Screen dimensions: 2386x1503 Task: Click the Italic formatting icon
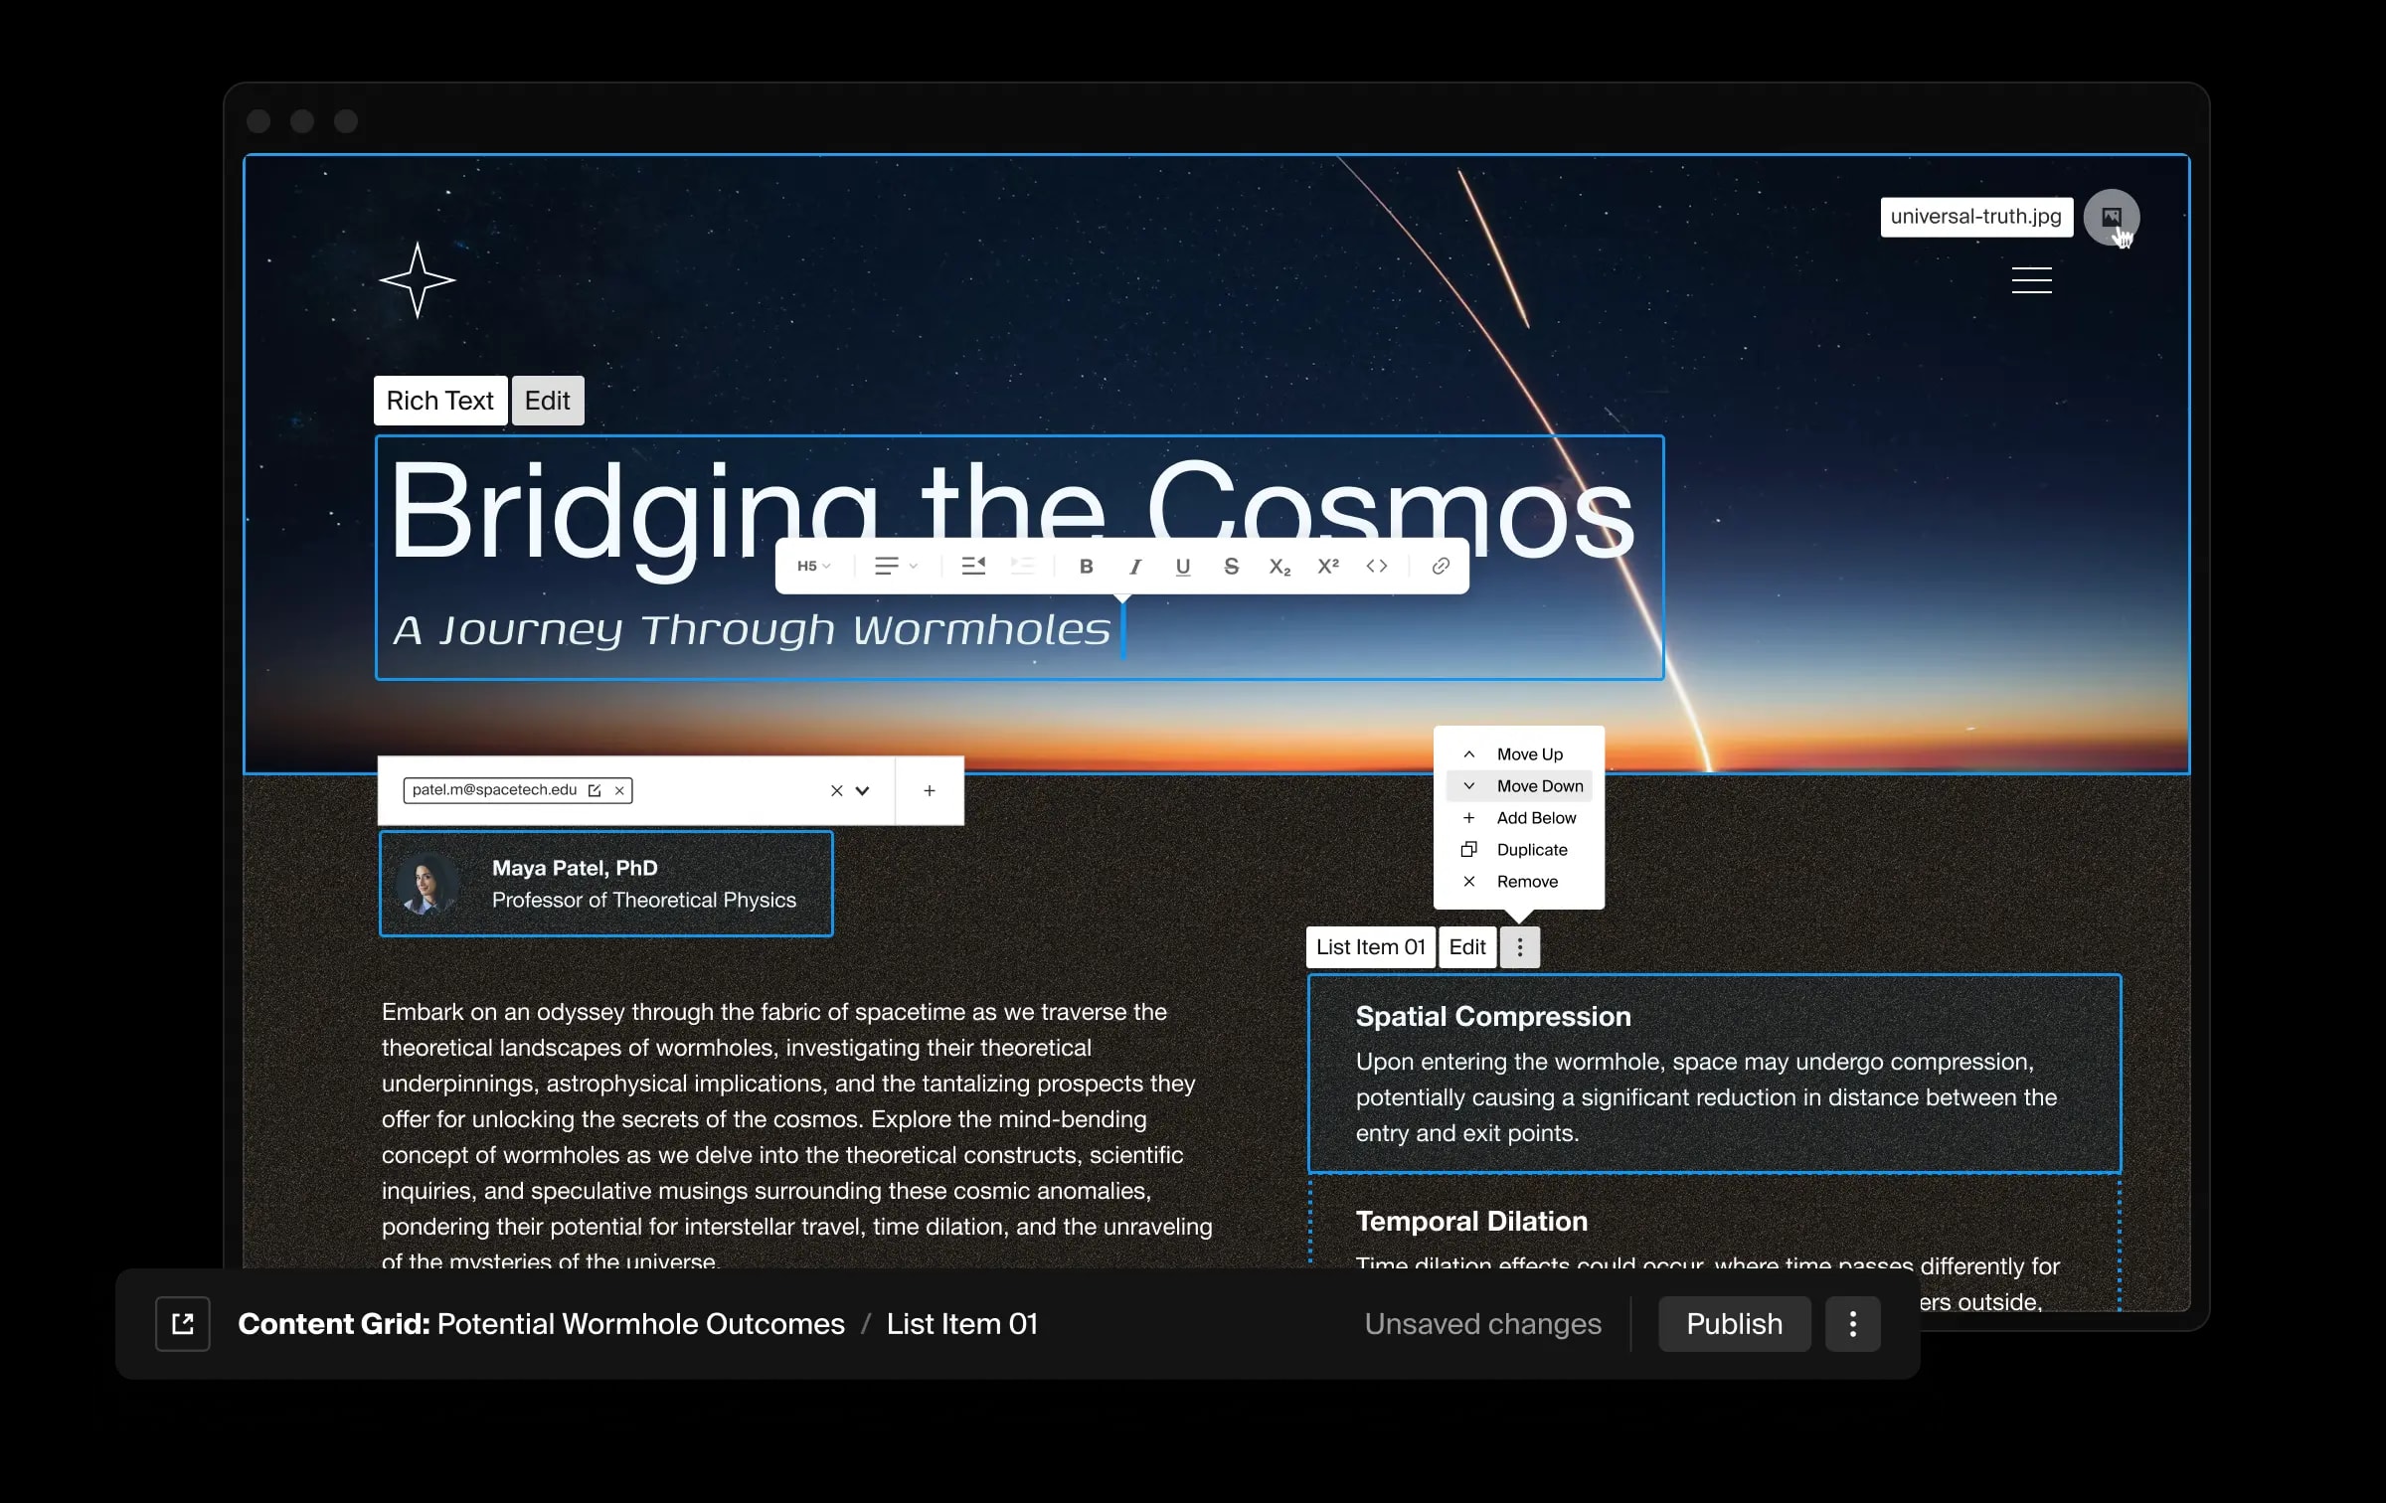tap(1134, 567)
